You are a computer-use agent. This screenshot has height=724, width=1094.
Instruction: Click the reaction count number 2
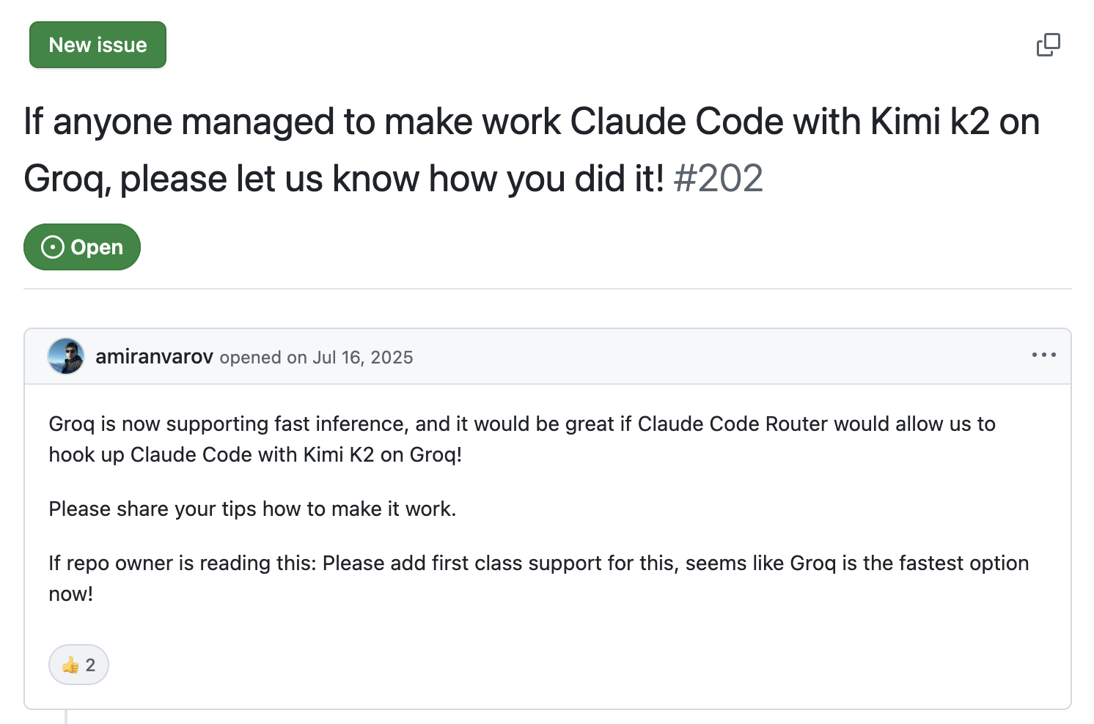(90, 665)
